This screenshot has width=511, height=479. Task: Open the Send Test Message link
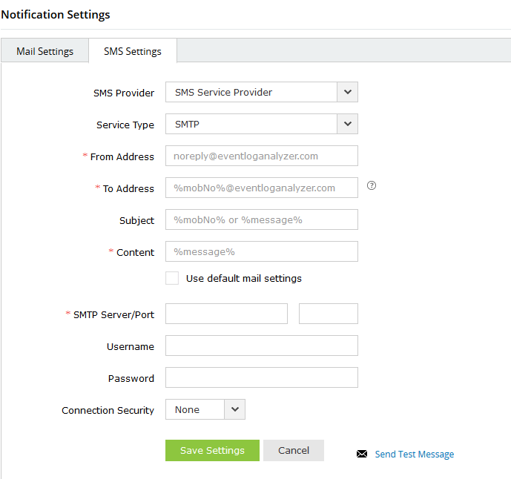[x=415, y=455]
